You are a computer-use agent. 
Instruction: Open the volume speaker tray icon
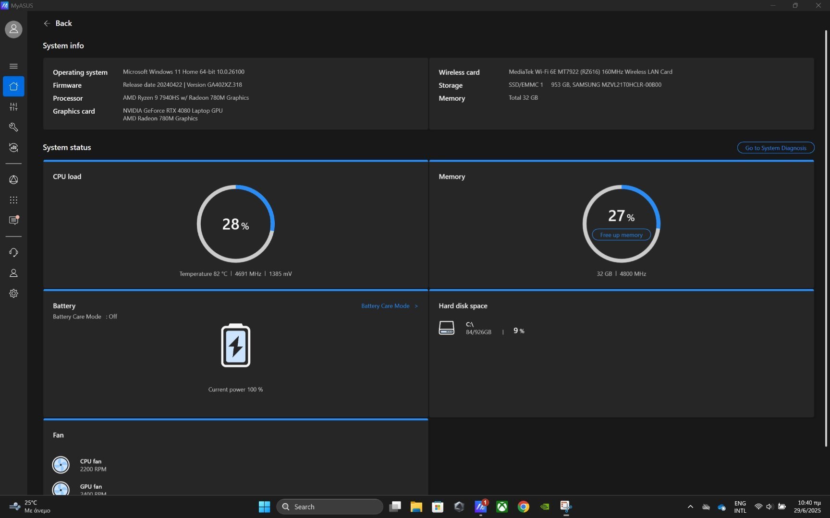(769, 506)
